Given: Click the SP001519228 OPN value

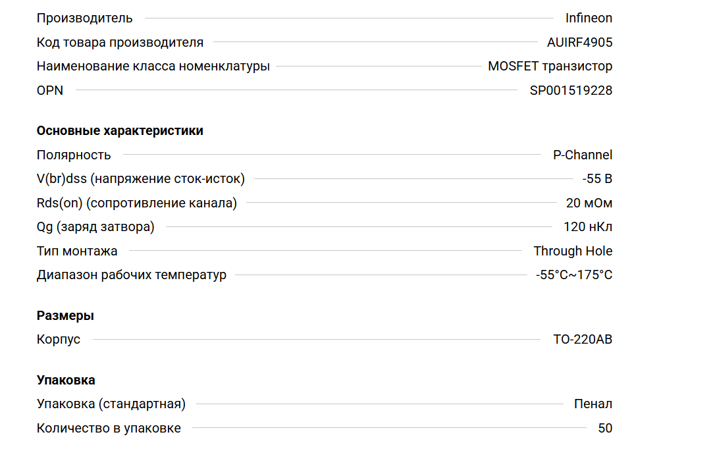Looking at the screenshot, I should pyautogui.click(x=571, y=91).
